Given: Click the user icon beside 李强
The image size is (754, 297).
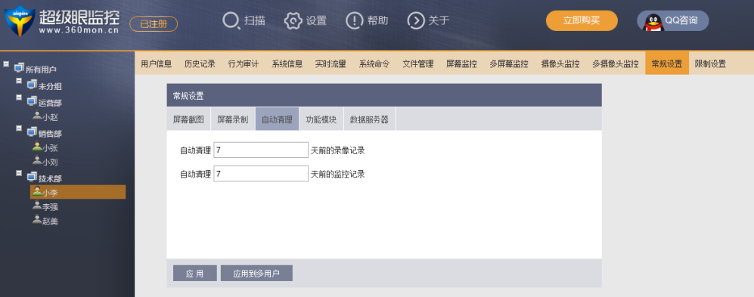Looking at the screenshot, I should pyautogui.click(x=37, y=206).
